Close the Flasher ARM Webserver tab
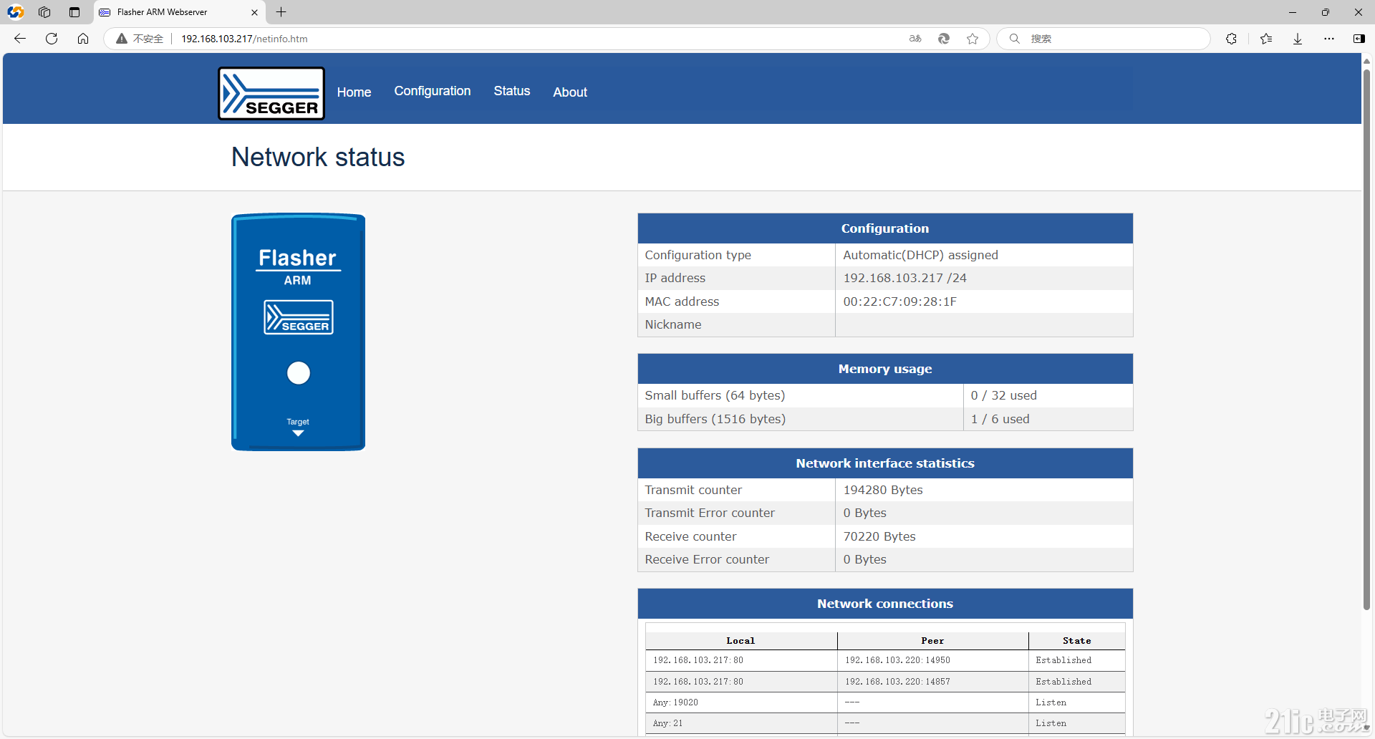The height and width of the screenshot is (739, 1375). tap(254, 12)
